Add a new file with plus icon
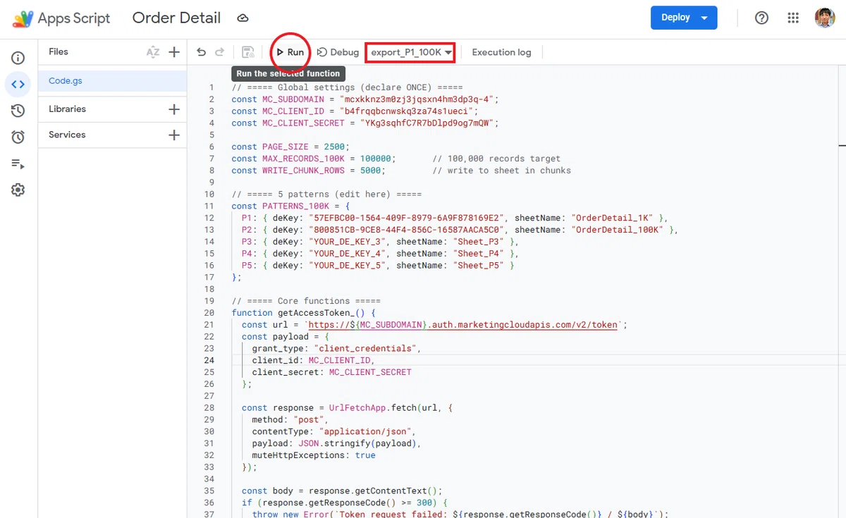846x518 pixels. point(174,51)
